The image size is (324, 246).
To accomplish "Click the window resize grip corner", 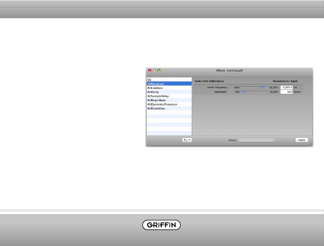I will tap(310, 144).
